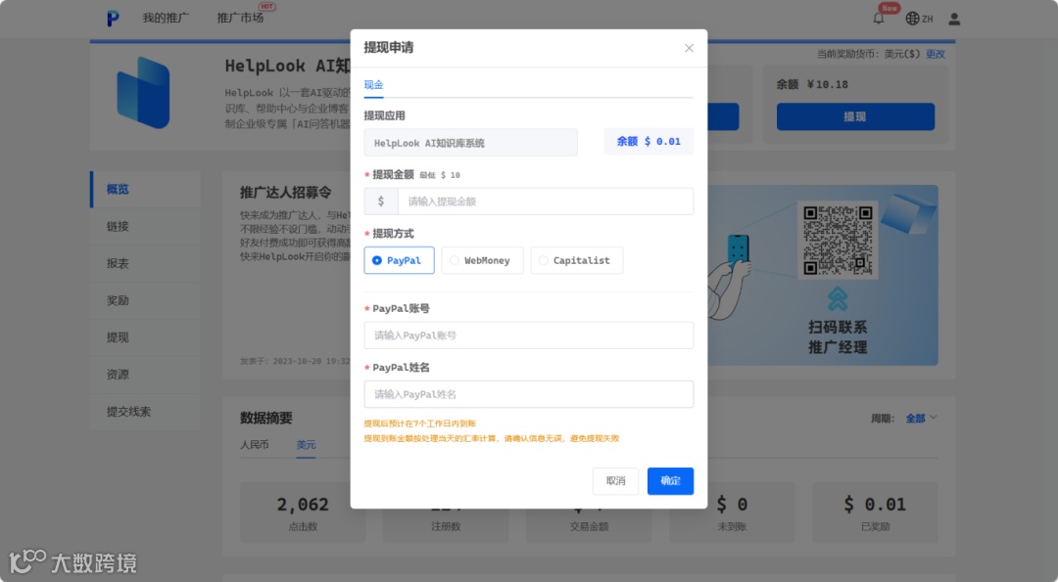Cancel the withdrawal request via 取消
The width and height of the screenshot is (1058, 582).
click(x=615, y=480)
